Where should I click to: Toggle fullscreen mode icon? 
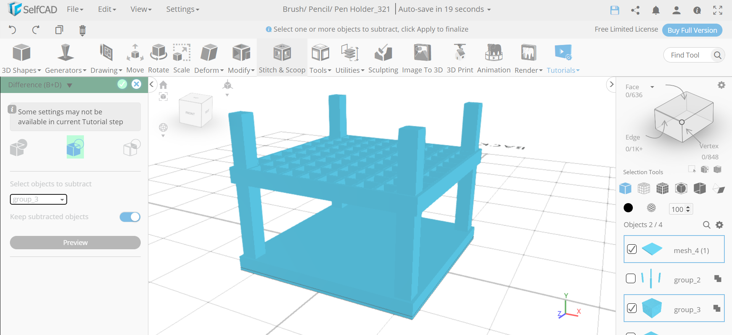pyautogui.click(x=718, y=10)
